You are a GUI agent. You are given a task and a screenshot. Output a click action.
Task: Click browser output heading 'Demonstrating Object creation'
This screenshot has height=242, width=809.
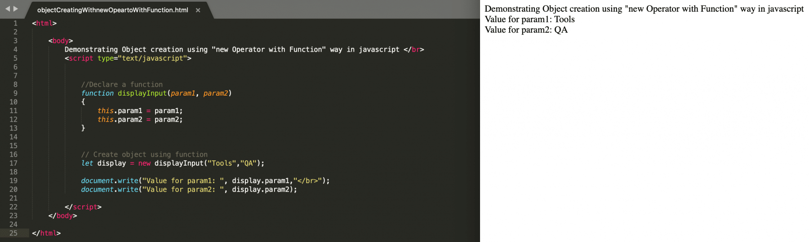coord(644,9)
